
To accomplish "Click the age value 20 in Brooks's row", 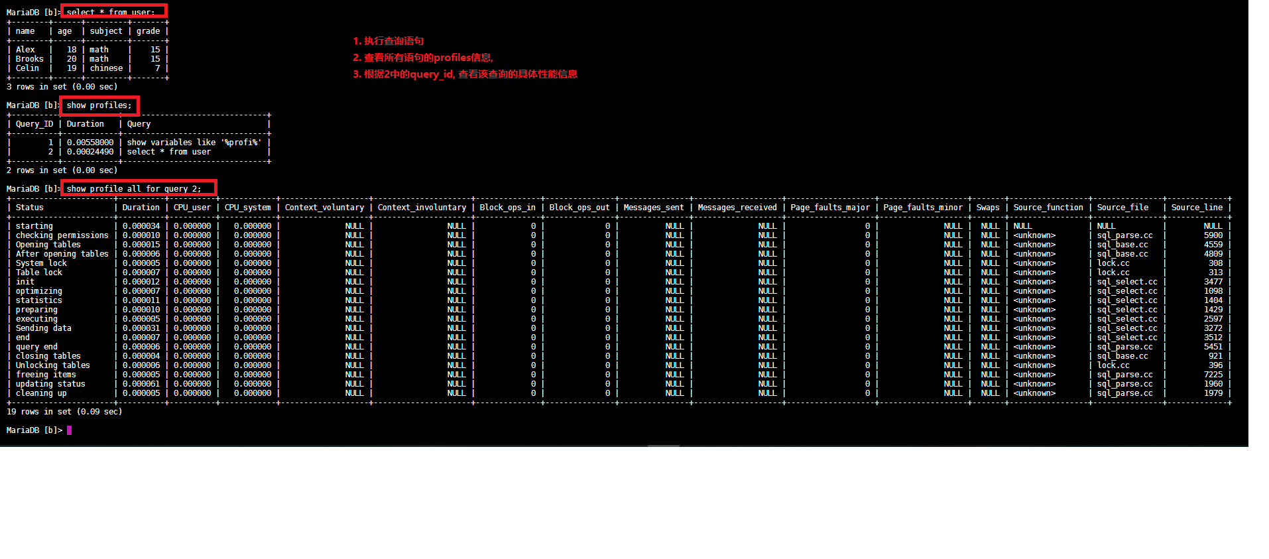I will (72, 59).
